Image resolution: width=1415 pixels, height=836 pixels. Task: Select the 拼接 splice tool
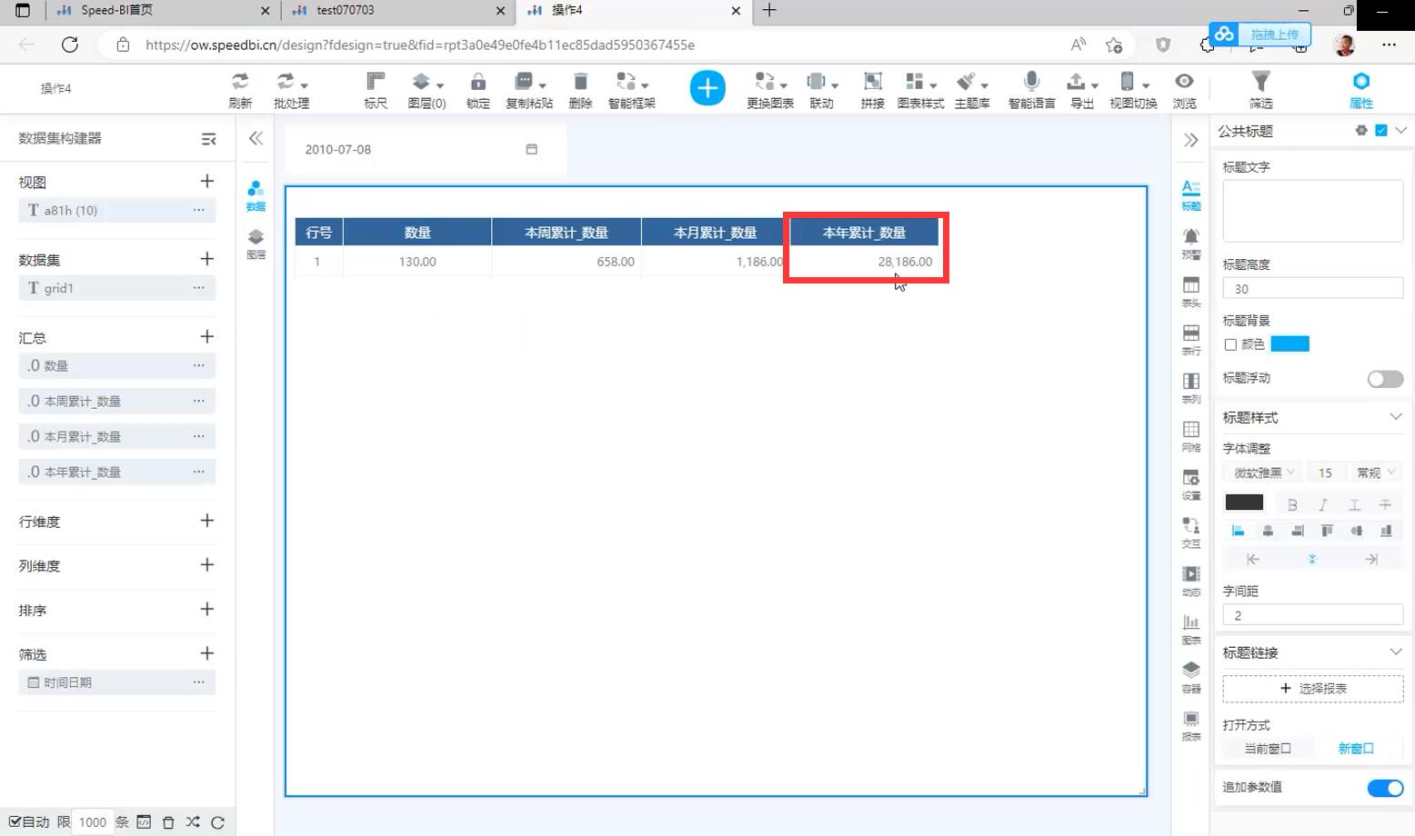tap(873, 89)
